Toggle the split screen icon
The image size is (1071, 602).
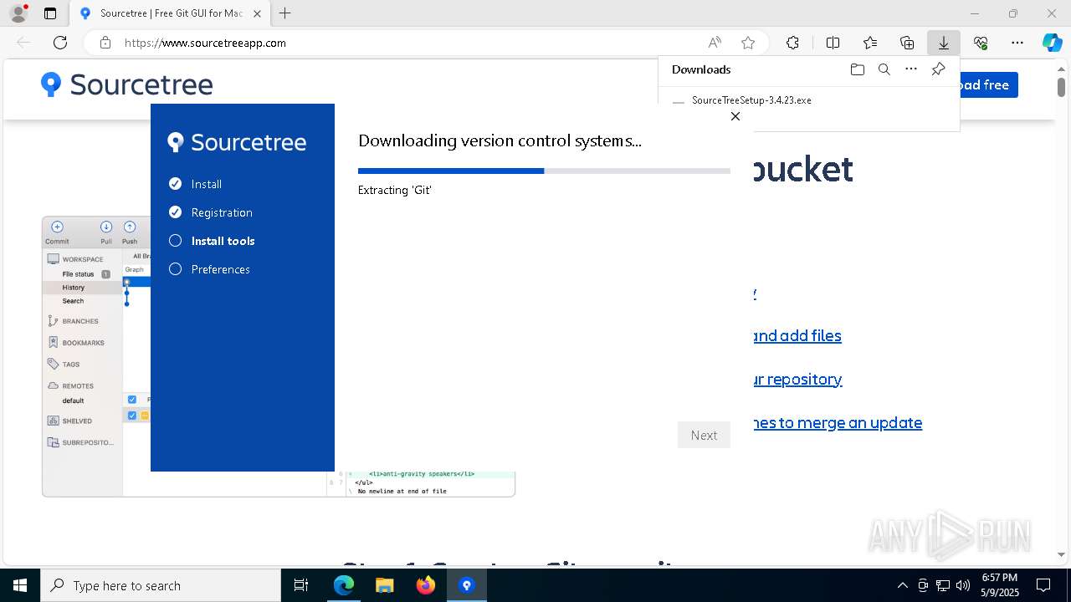point(833,43)
